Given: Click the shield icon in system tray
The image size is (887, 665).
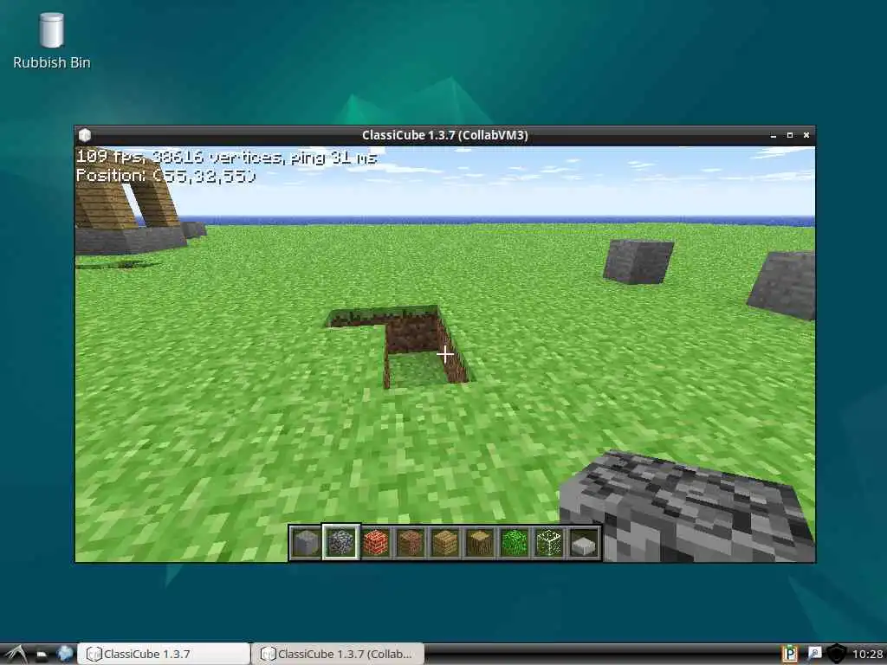Looking at the screenshot, I should pos(837,655).
